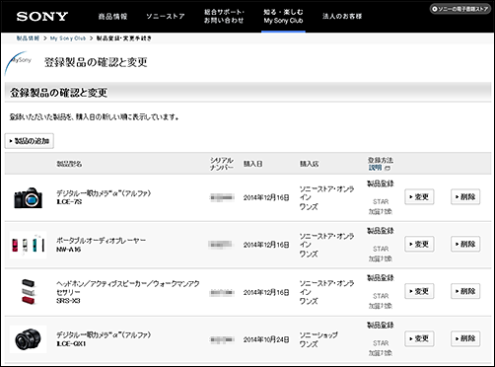Open NW-A16 audio player thumbnail
This screenshot has width=495, height=367.
click(29, 245)
